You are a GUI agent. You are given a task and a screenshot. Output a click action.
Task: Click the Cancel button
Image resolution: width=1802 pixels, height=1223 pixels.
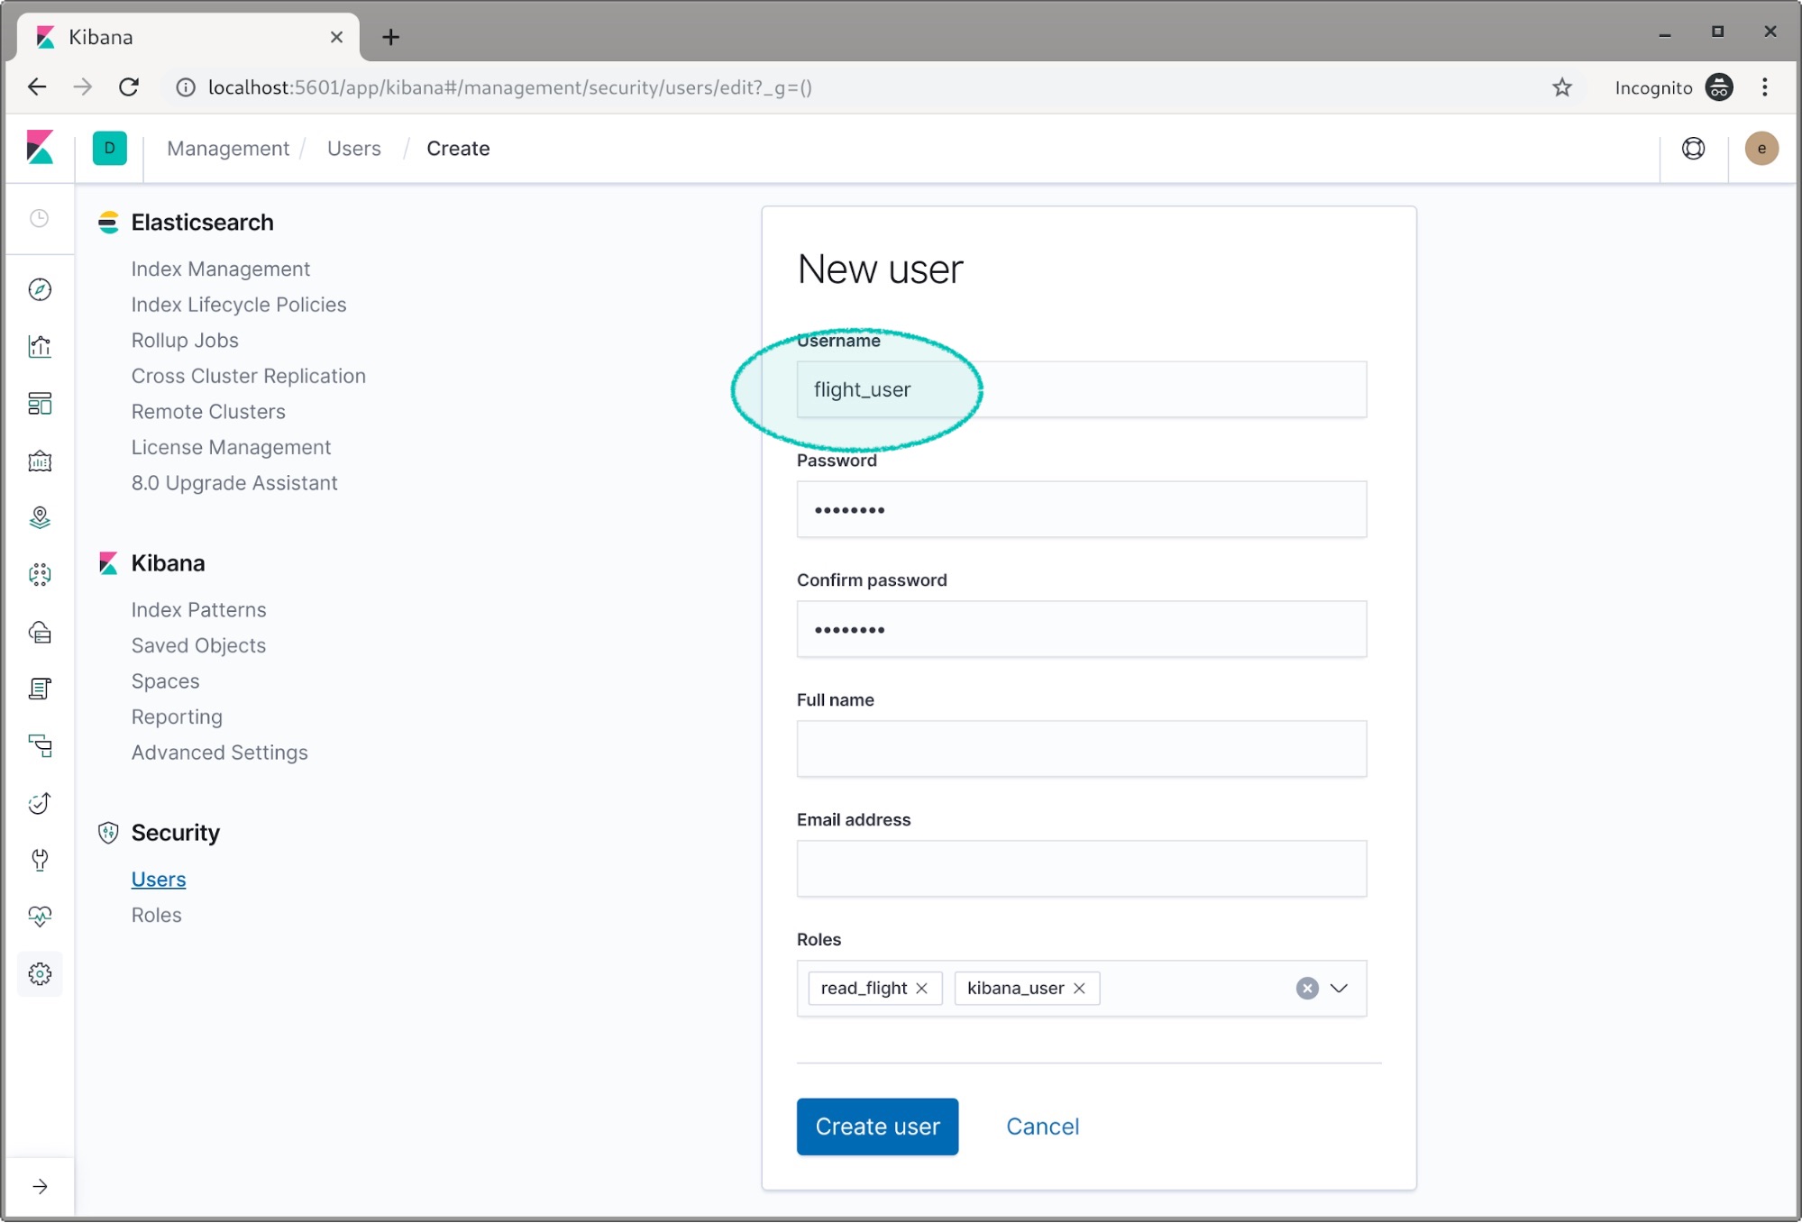pyautogui.click(x=1041, y=1125)
